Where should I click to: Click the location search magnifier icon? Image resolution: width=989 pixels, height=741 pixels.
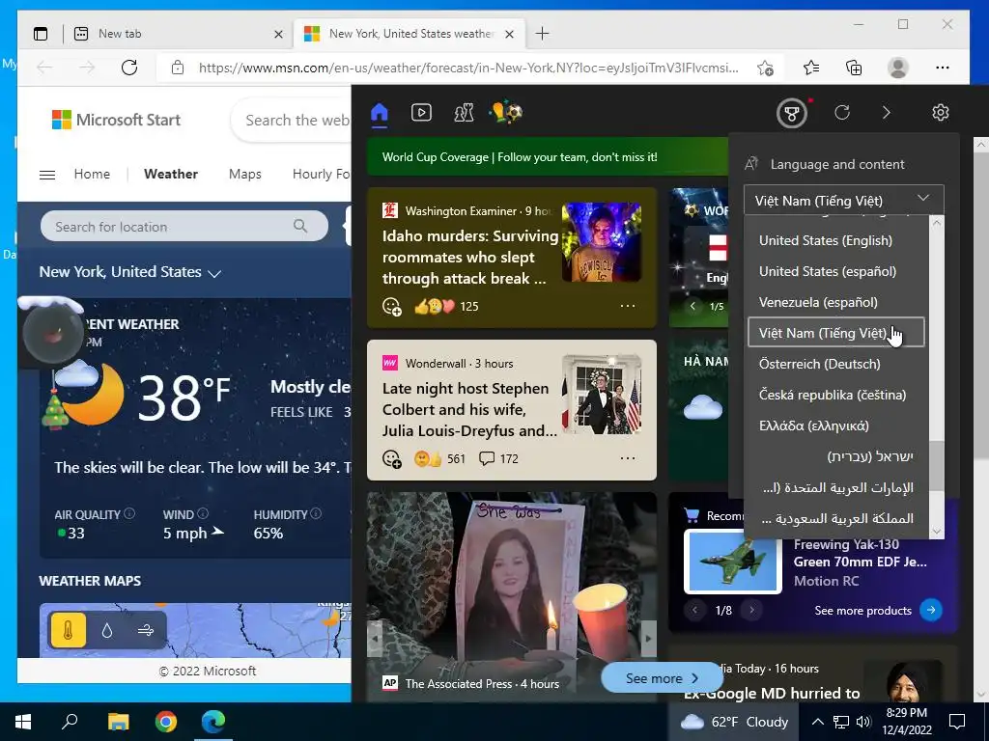pyautogui.click(x=300, y=226)
